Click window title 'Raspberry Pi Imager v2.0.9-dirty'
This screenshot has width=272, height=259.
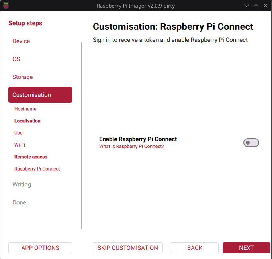click(x=136, y=6)
